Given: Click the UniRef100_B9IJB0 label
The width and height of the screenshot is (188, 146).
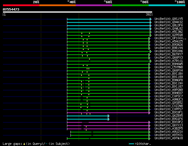Looking at the screenshot, I should 169,74.
